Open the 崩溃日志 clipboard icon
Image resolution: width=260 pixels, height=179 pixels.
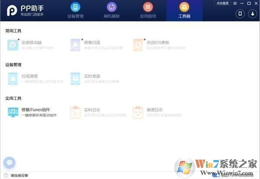click(138, 112)
